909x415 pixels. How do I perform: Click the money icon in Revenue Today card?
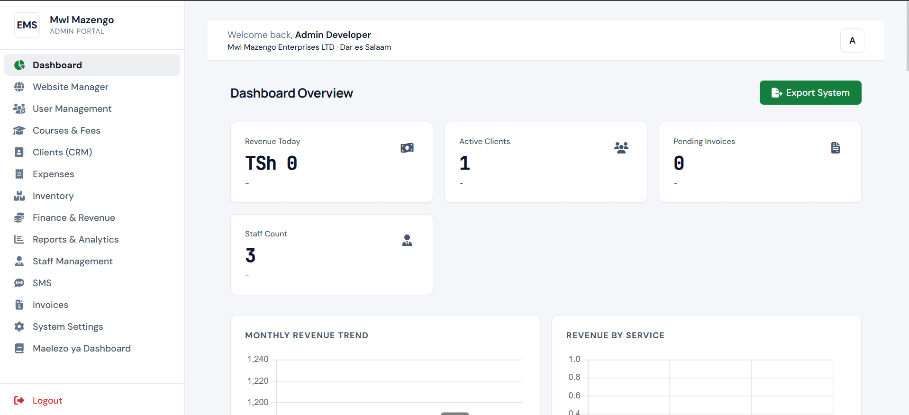tap(407, 148)
